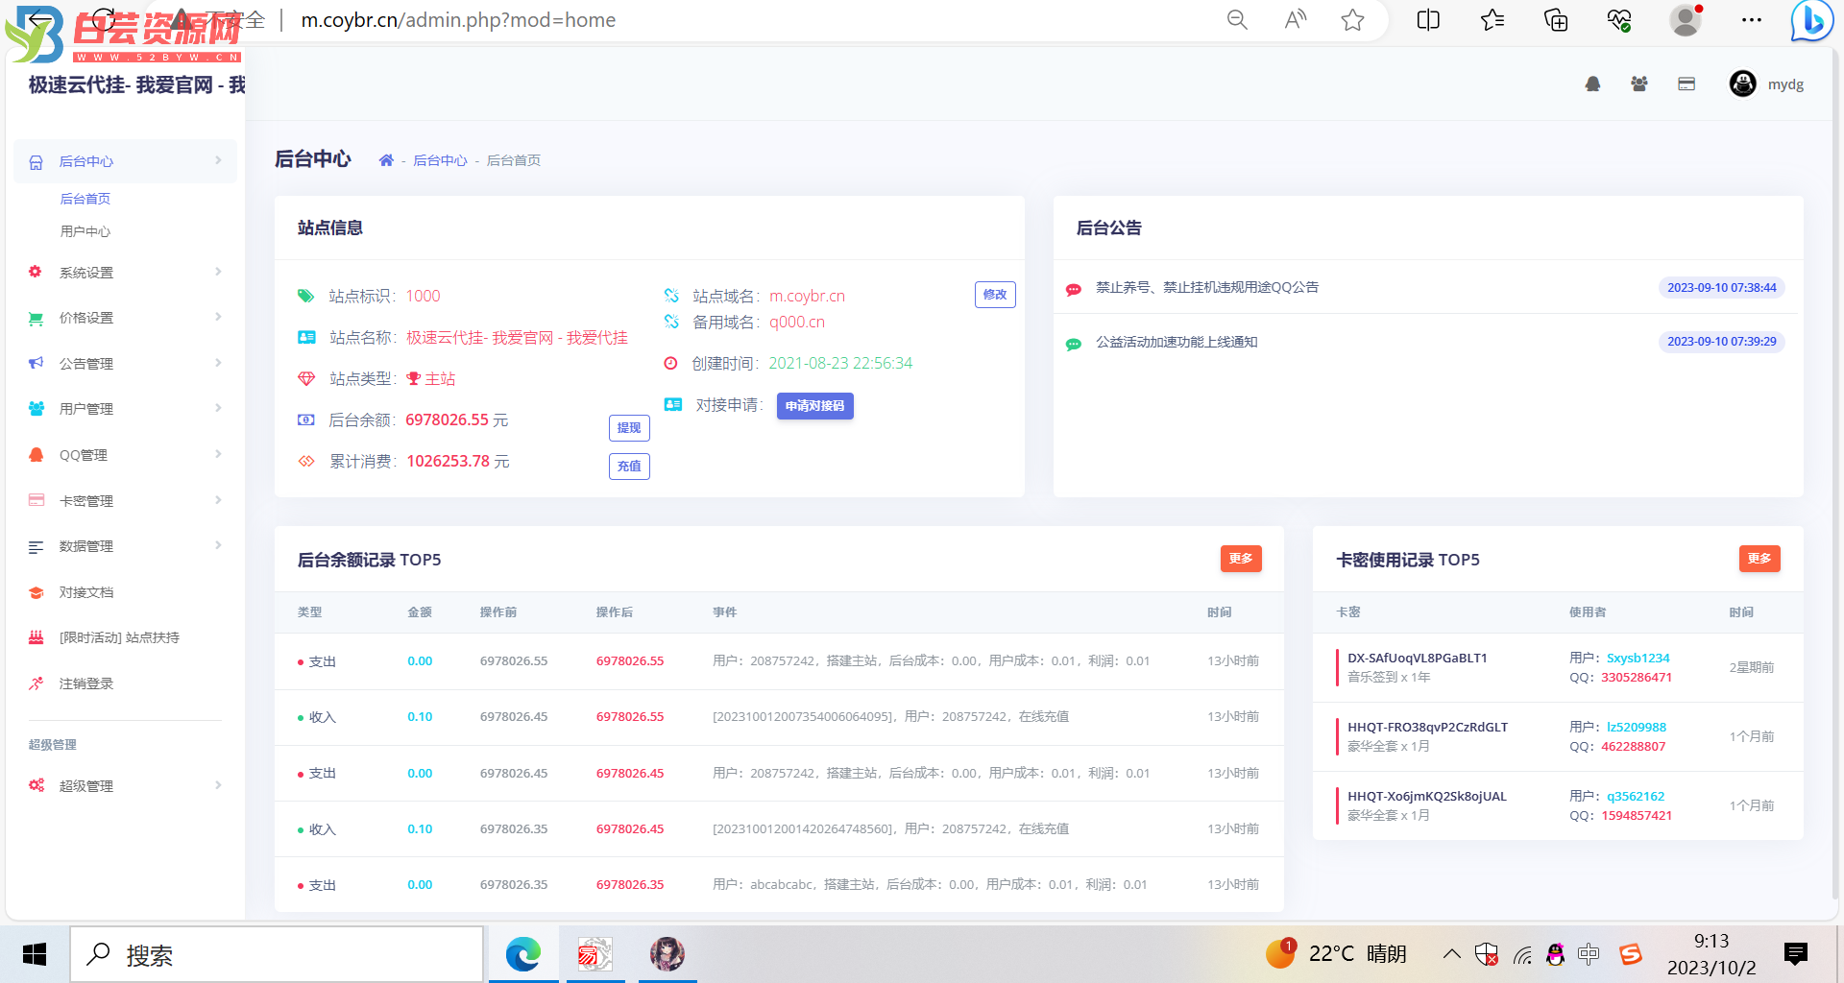Expand 卡密管理 menu
The width and height of the screenshot is (1844, 983).
pos(126,501)
